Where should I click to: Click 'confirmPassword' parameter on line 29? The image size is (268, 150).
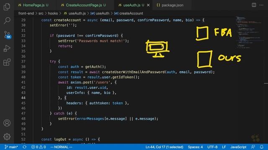pyautogui.click(x=153, y=20)
